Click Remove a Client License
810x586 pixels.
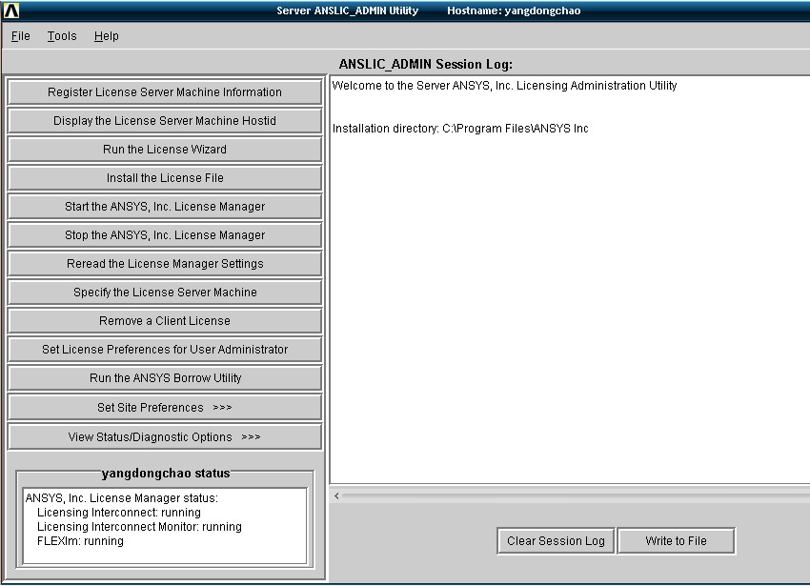pos(165,321)
